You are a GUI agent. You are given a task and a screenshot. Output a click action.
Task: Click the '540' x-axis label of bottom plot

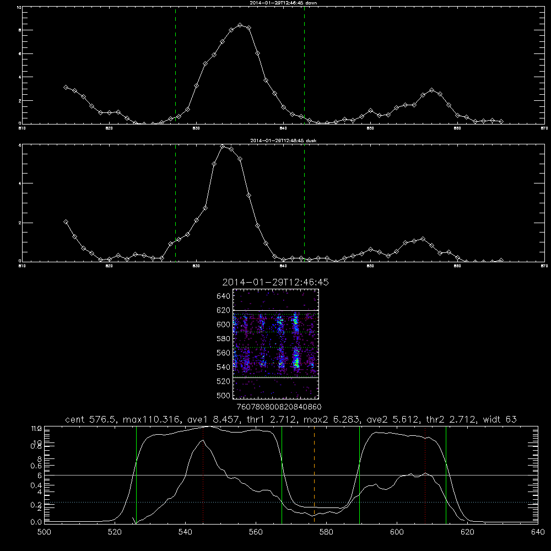185,532
